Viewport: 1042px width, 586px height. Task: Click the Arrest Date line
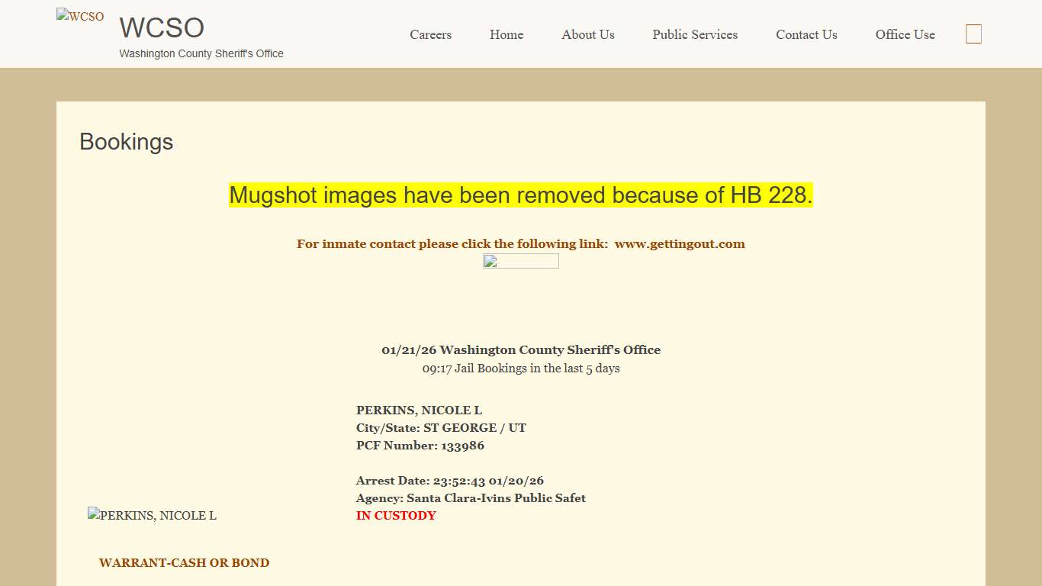click(x=449, y=481)
